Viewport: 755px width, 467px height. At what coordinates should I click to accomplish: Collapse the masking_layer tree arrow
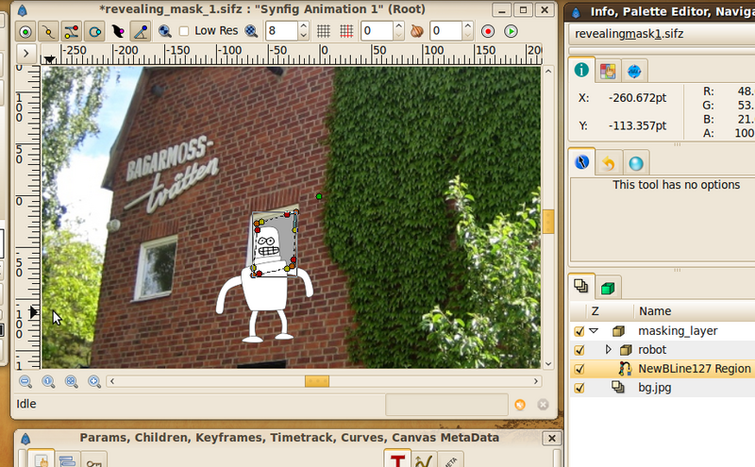pyautogui.click(x=594, y=331)
